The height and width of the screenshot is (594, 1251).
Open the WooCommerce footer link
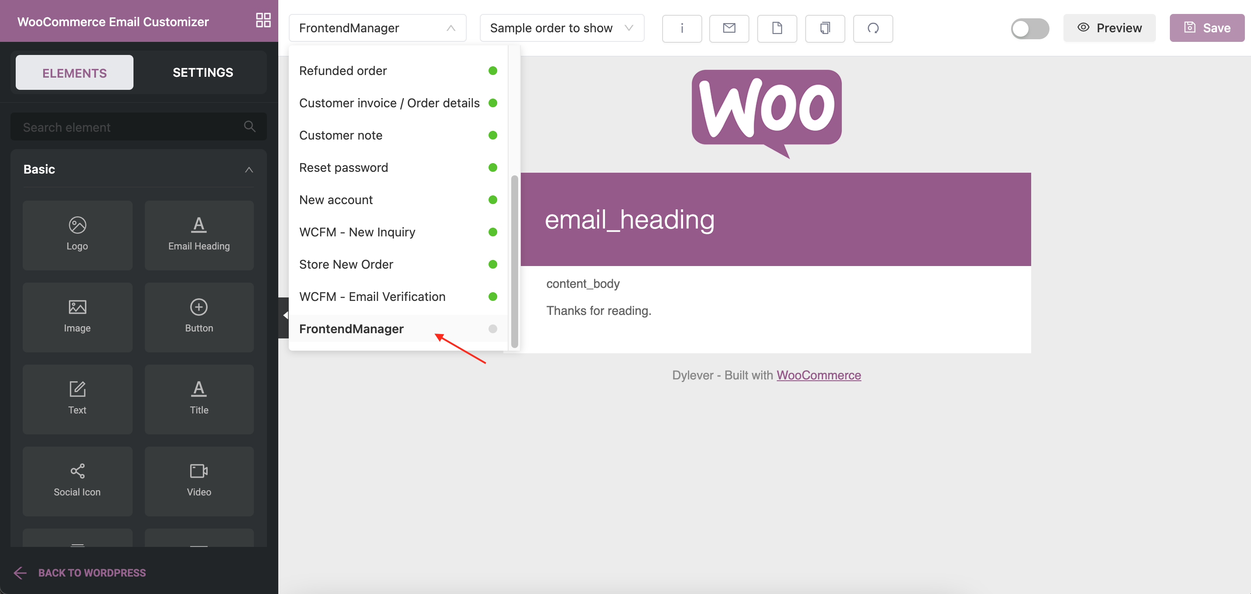pos(818,375)
